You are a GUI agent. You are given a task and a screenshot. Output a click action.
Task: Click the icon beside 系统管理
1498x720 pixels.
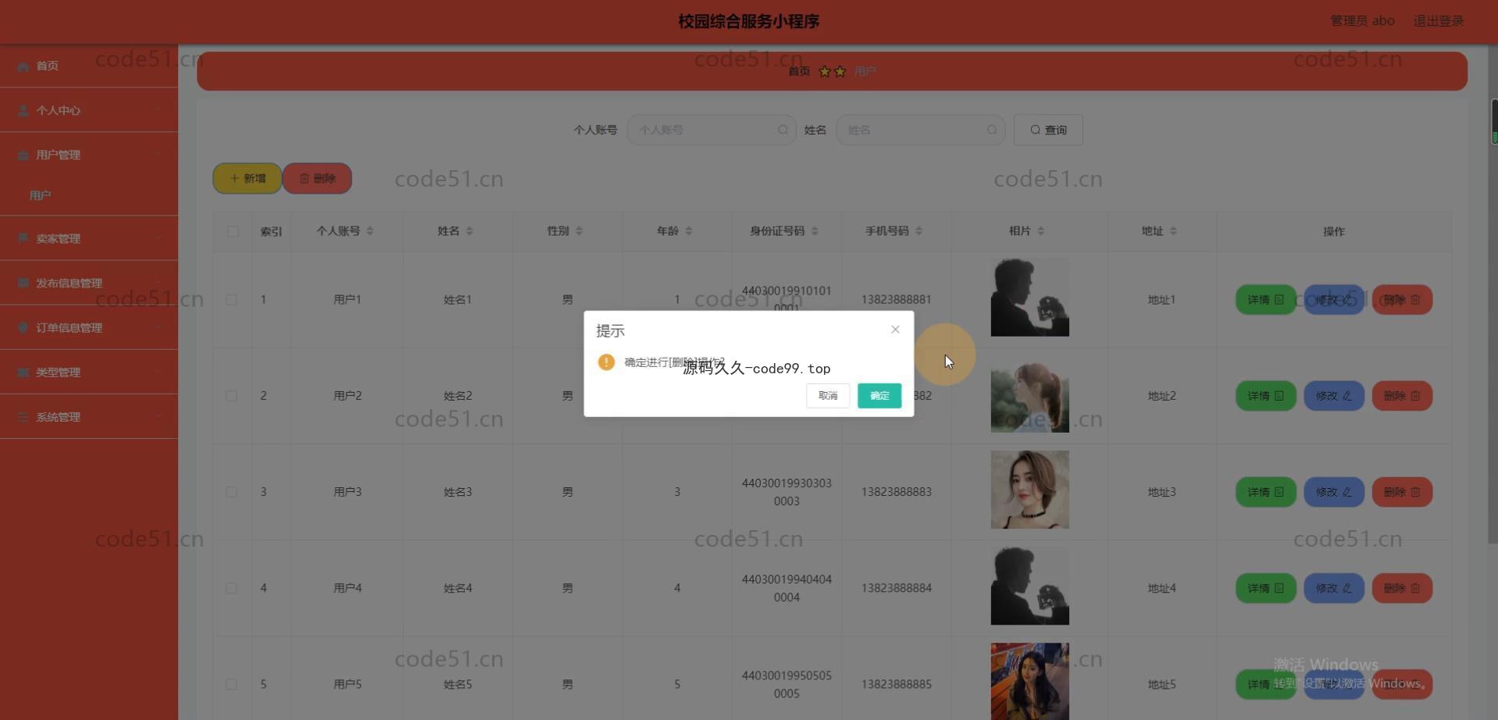[x=23, y=417]
